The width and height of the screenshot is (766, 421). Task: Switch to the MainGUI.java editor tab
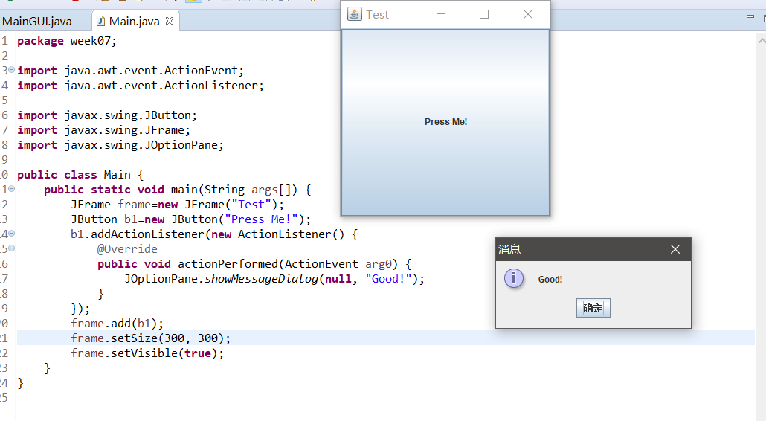coord(37,22)
